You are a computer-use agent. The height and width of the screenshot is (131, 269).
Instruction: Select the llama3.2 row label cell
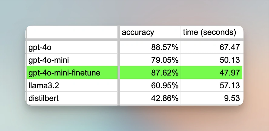tap(71, 86)
